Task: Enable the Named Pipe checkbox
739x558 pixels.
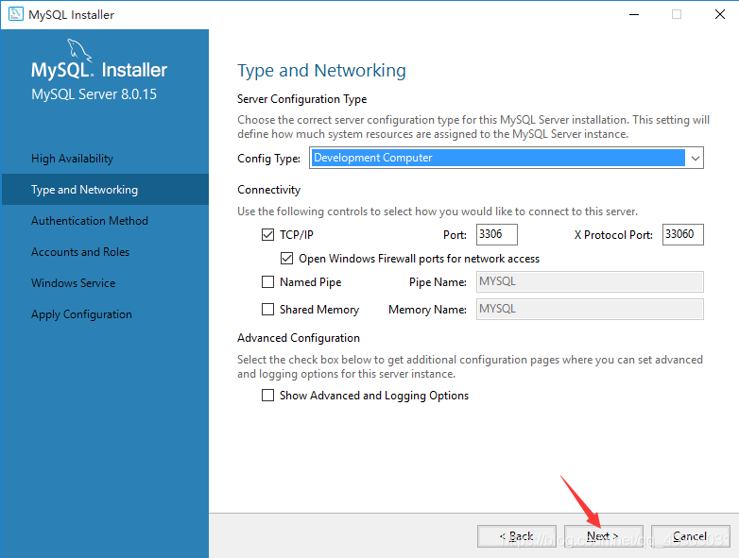Action: tap(267, 281)
